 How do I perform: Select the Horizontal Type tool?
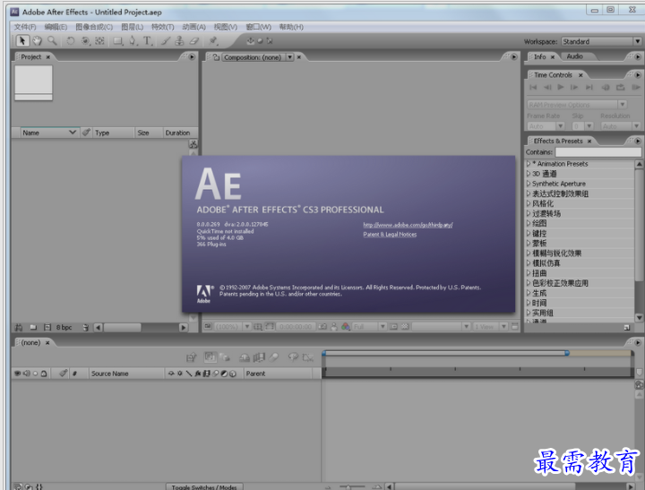tap(147, 40)
